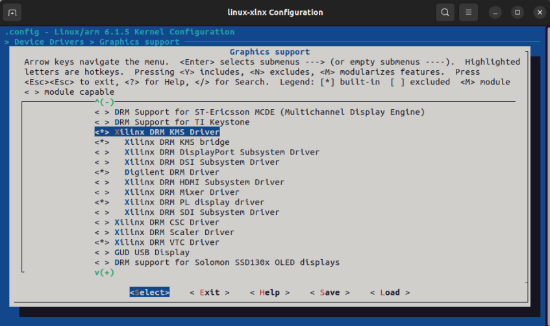Click the Select button

(149, 292)
